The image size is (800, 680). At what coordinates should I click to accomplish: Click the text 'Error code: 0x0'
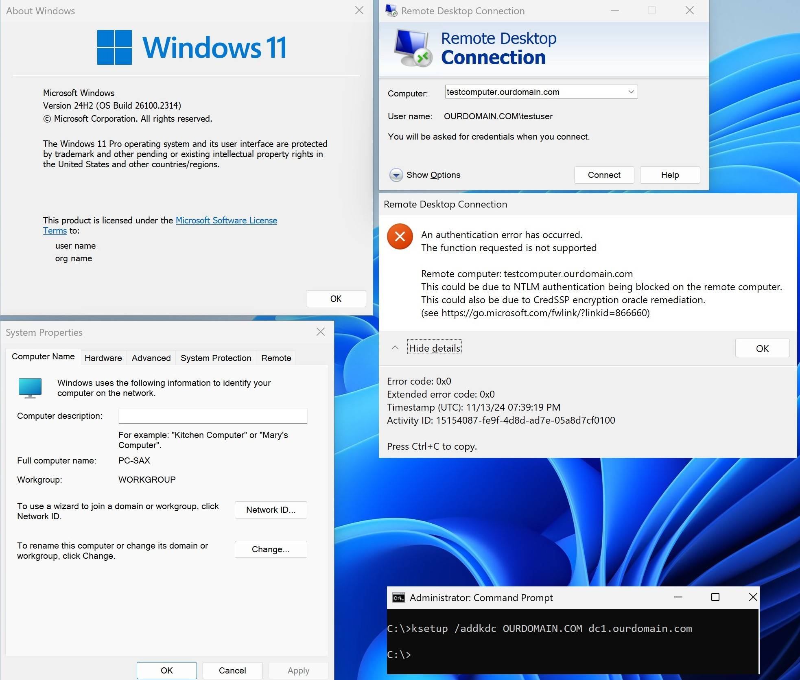coord(419,381)
